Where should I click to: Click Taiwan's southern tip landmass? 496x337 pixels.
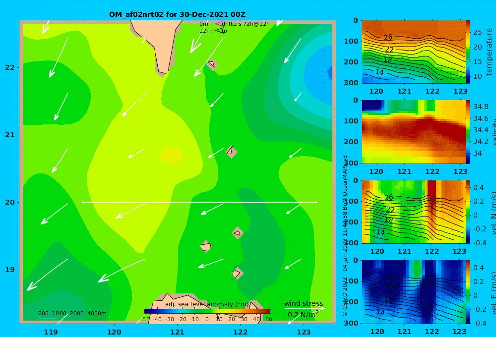160,44
